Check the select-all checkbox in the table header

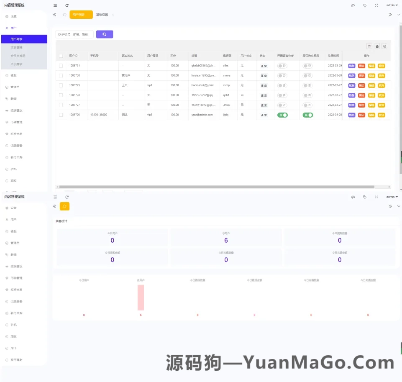60,56
